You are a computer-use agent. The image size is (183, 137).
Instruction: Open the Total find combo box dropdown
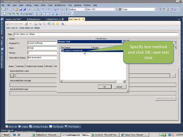coord(154,10)
